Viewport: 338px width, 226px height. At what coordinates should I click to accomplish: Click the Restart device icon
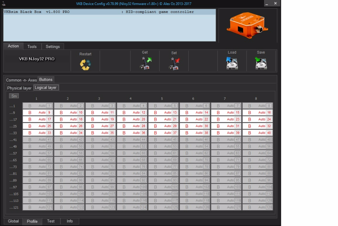coord(85,65)
